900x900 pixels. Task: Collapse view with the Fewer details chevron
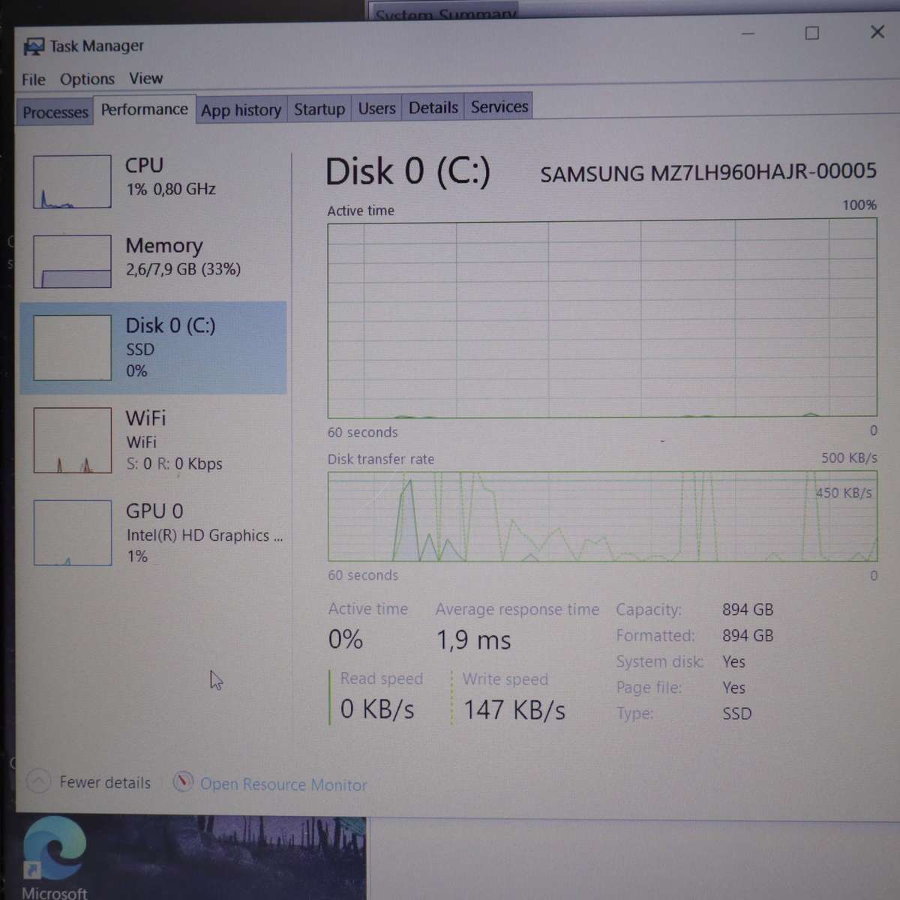[x=38, y=782]
